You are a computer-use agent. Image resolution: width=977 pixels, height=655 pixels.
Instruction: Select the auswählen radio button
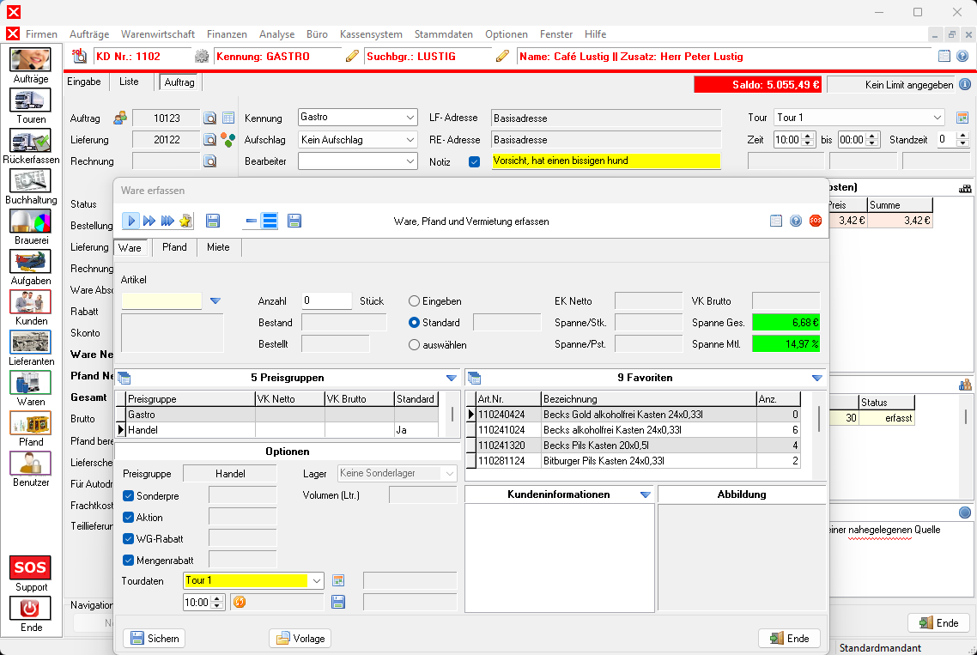click(x=414, y=344)
